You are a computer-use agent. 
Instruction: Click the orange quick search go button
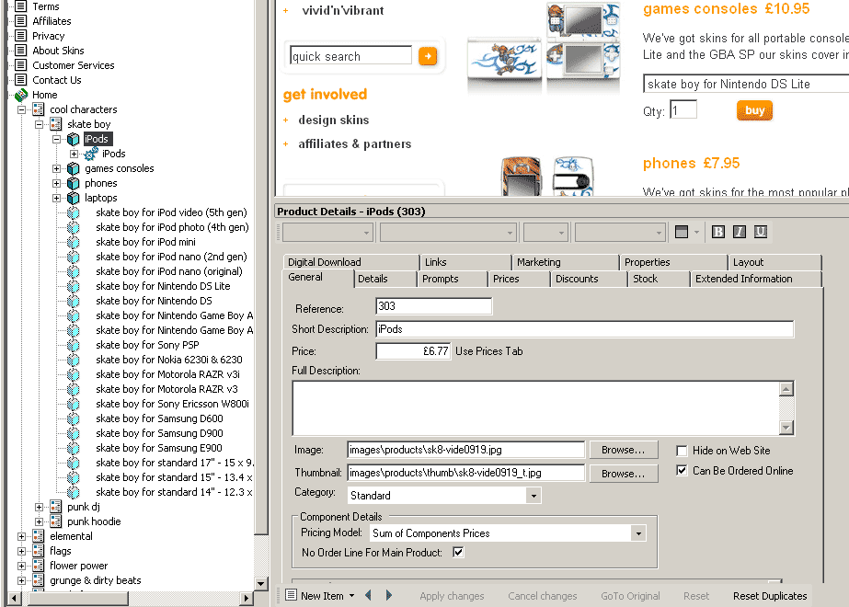[428, 56]
